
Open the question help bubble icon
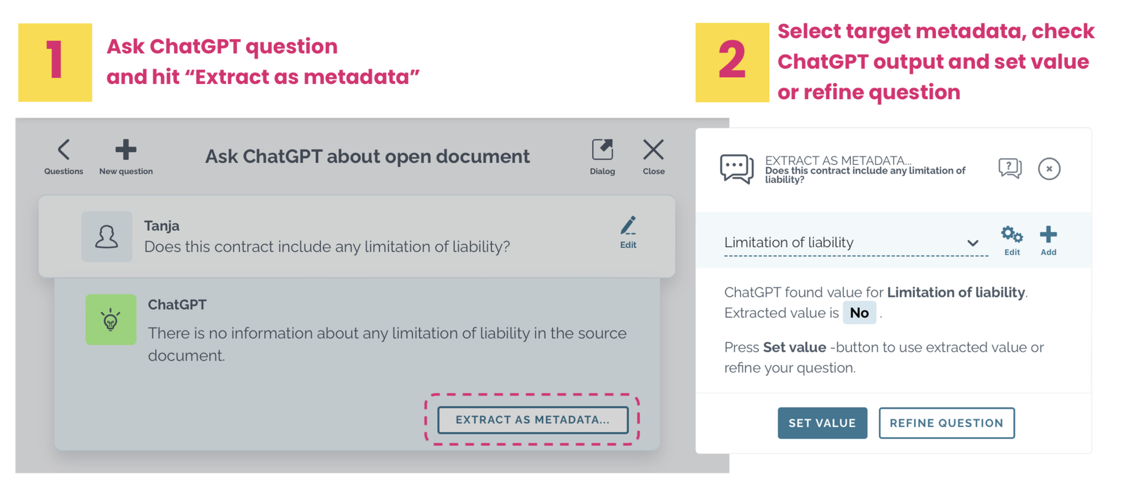click(1010, 168)
